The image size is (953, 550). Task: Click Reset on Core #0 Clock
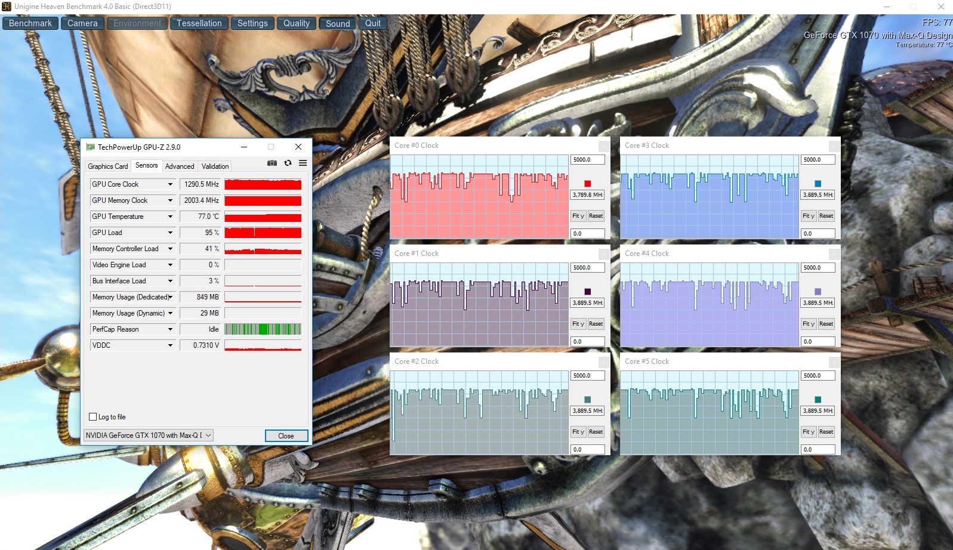coord(596,216)
